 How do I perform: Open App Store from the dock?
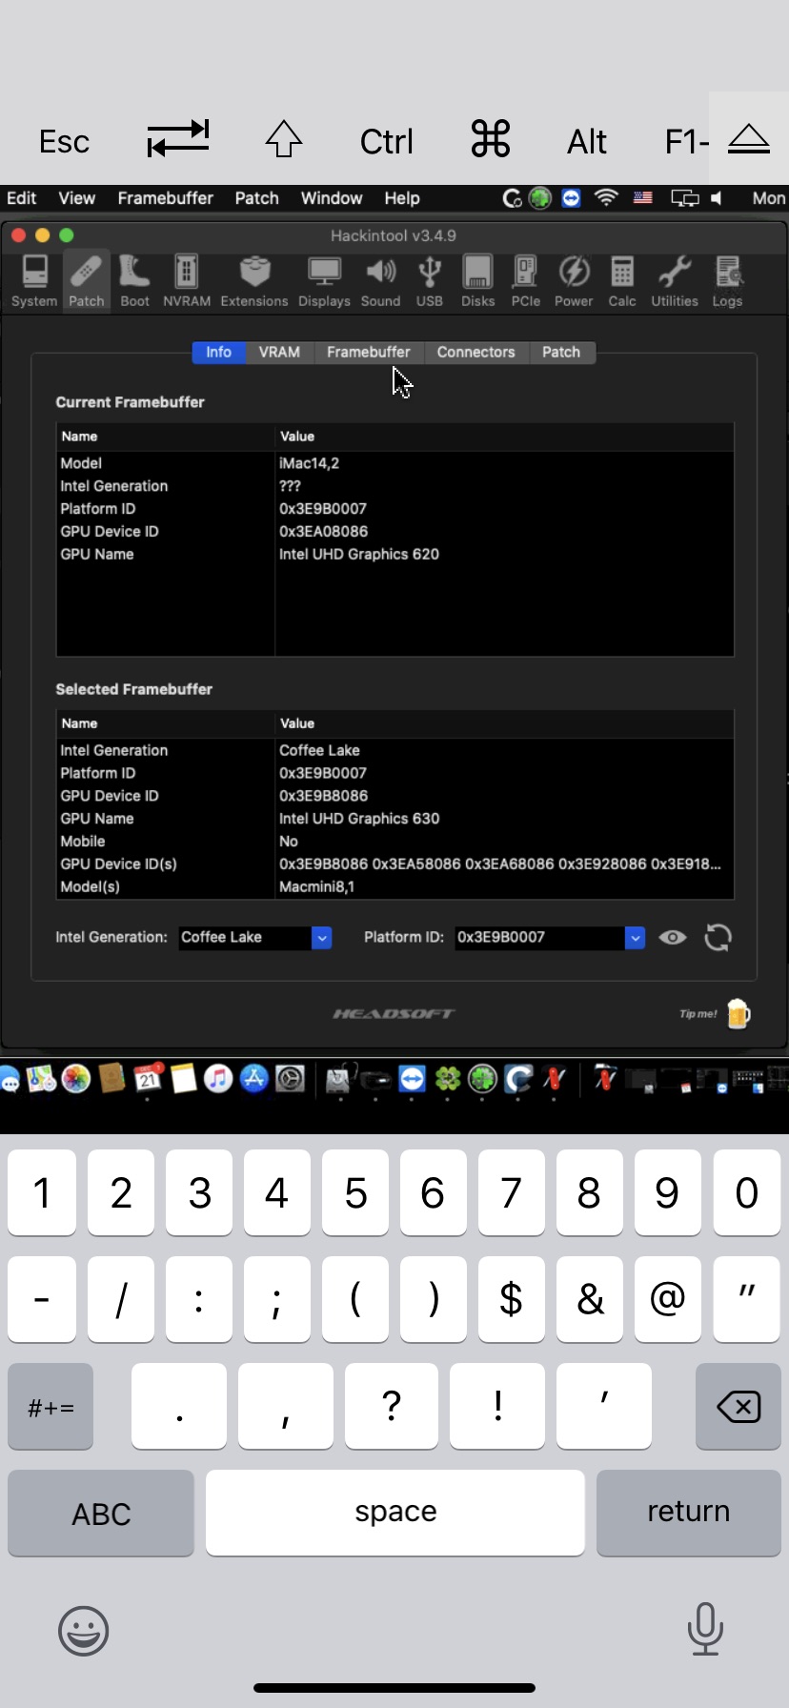(254, 1079)
